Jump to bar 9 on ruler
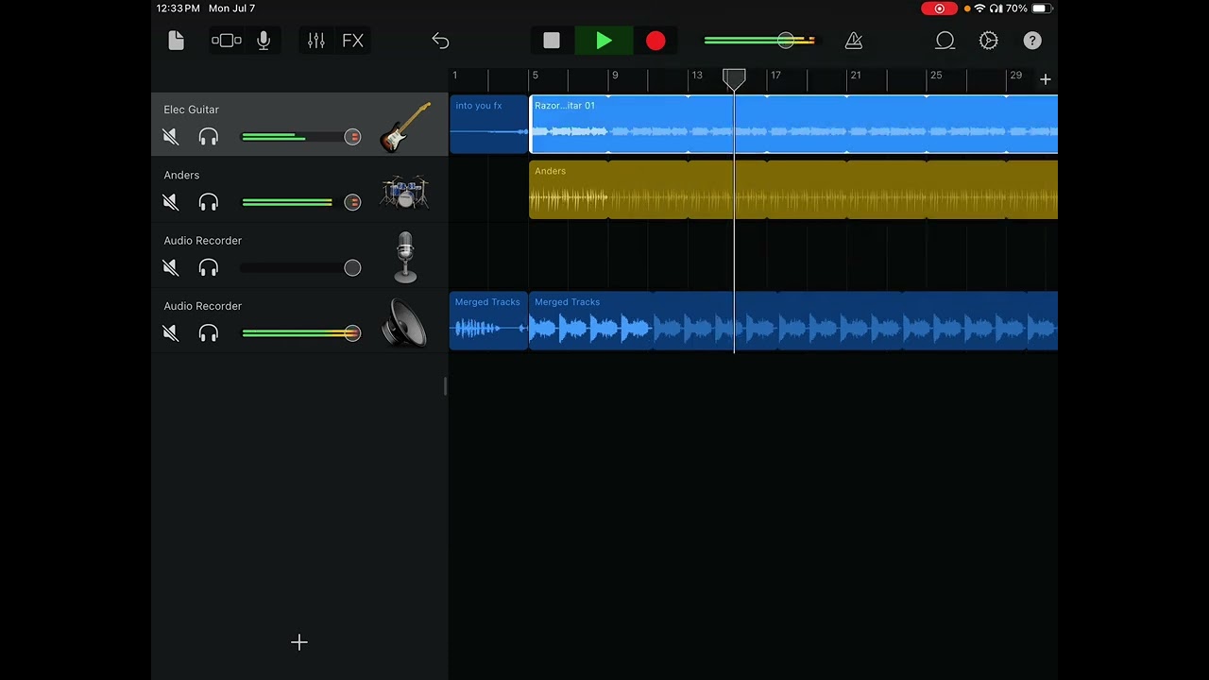 click(615, 76)
